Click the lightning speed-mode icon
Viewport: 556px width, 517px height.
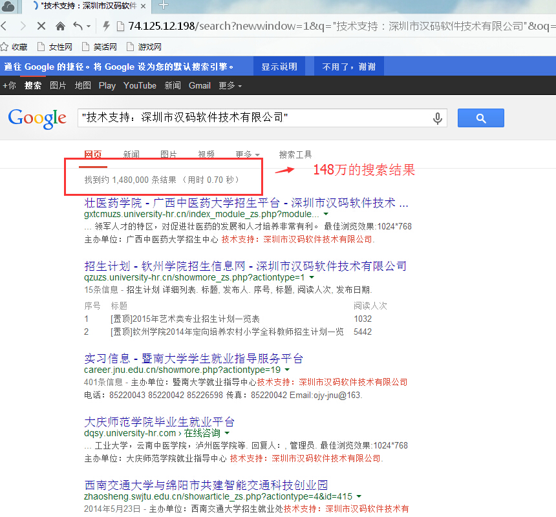tap(106, 26)
